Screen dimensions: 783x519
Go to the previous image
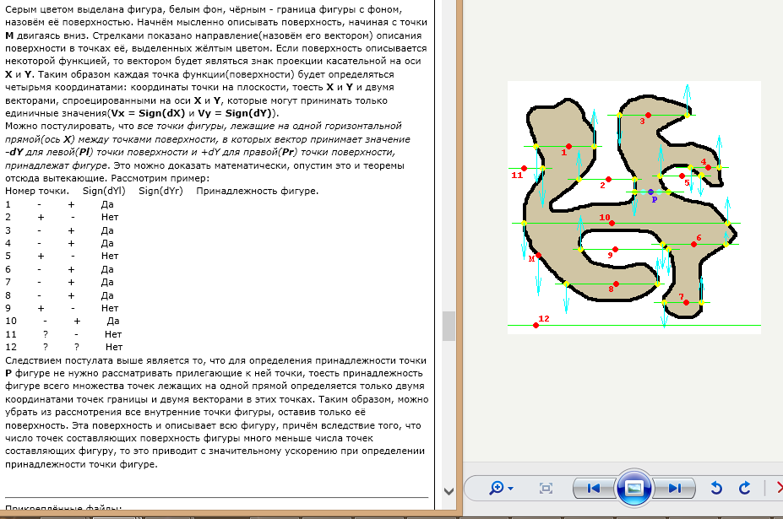click(593, 488)
